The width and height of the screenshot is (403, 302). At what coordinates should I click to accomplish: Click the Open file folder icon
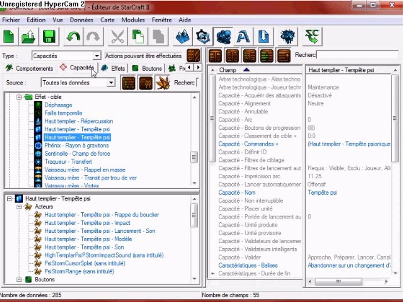(29, 36)
